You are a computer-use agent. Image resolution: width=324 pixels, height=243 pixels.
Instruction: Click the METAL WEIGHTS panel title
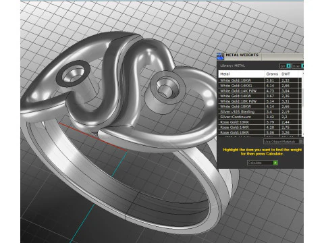click(x=242, y=55)
